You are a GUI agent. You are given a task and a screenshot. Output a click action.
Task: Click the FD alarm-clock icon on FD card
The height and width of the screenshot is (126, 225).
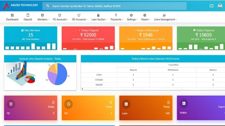[11, 104]
